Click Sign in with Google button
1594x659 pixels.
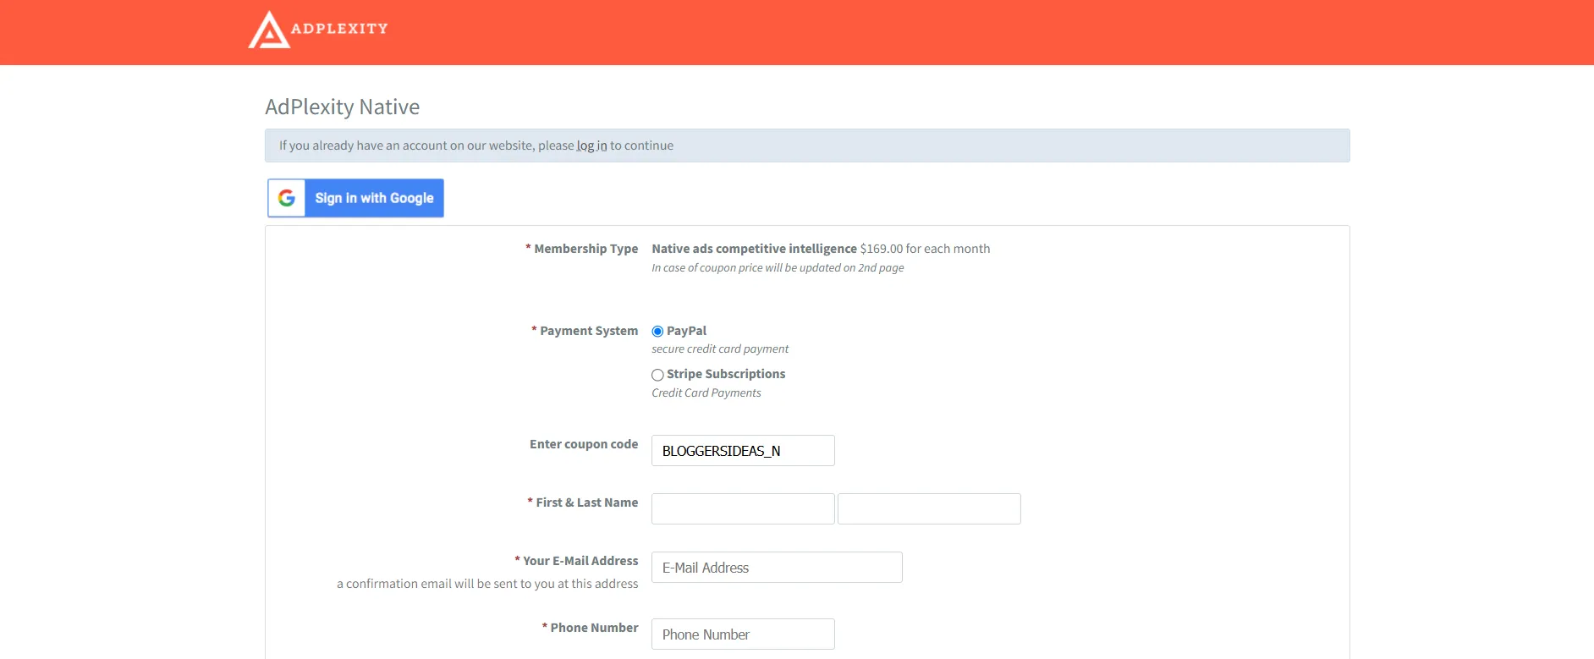coord(355,198)
